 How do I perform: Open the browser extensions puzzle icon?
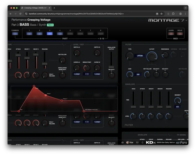click(x=173, y=14)
